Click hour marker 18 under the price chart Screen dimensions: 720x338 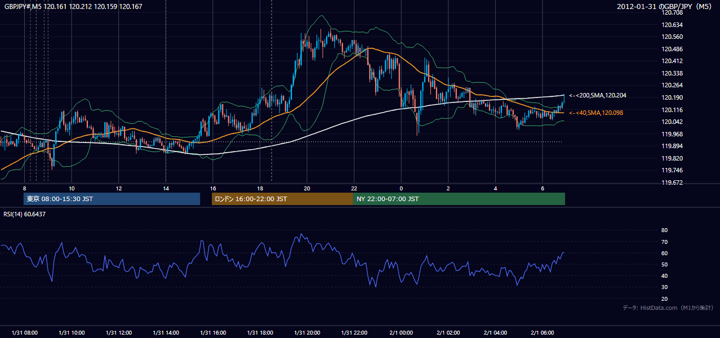[x=260, y=188]
